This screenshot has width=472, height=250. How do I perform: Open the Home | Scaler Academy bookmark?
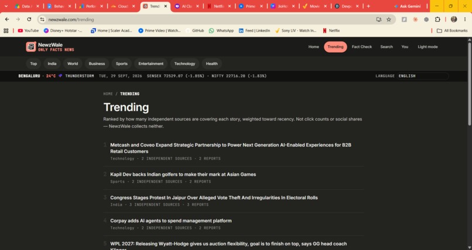111,30
